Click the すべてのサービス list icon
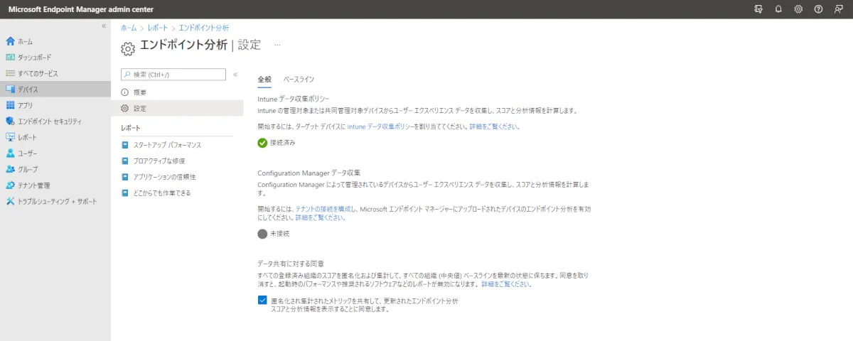This screenshot has width=853, height=341. click(10, 73)
